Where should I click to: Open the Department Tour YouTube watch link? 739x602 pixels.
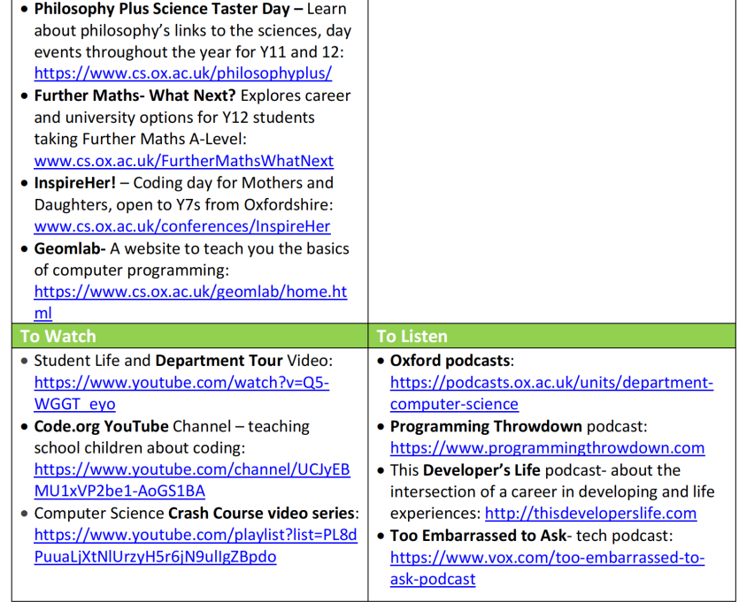(181, 393)
